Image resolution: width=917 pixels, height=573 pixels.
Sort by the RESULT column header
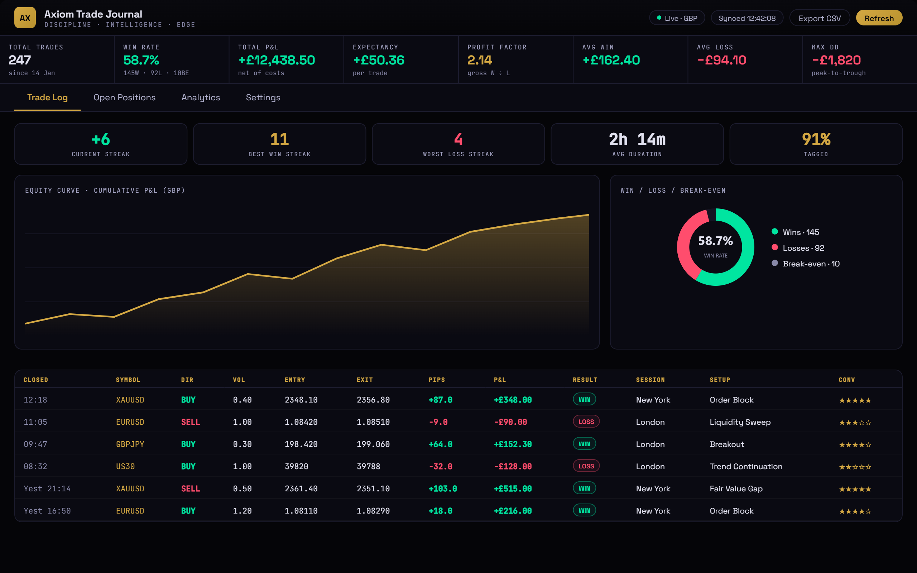[585, 380]
